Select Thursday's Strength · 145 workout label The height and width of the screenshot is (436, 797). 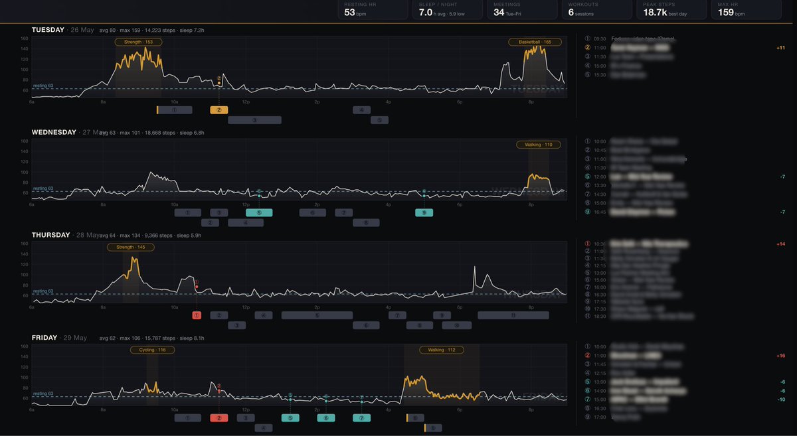click(x=131, y=247)
